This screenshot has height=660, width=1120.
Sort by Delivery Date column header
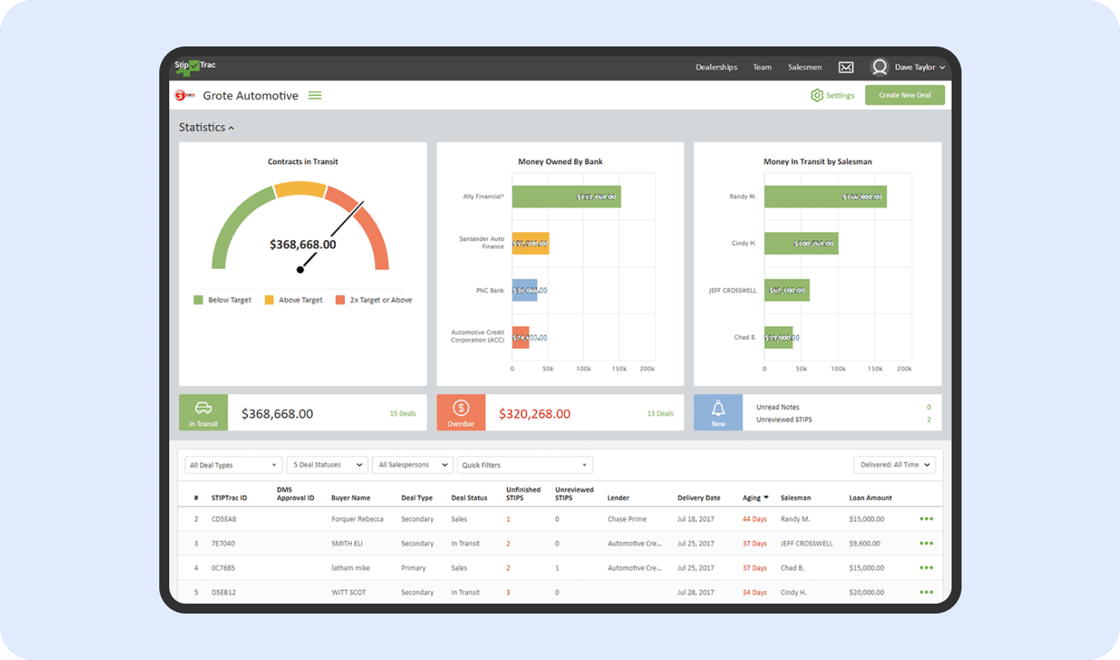[699, 497]
